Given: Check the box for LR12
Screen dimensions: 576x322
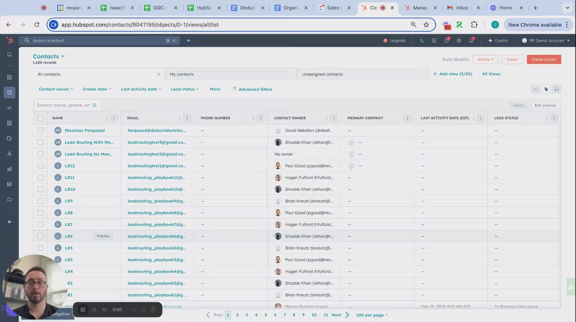Looking at the screenshot, I should pyautogui.click(x=40, y=165).
